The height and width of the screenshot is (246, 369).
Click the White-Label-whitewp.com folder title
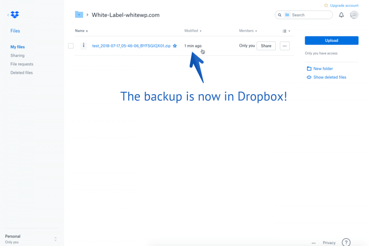[x=126, y=15]
